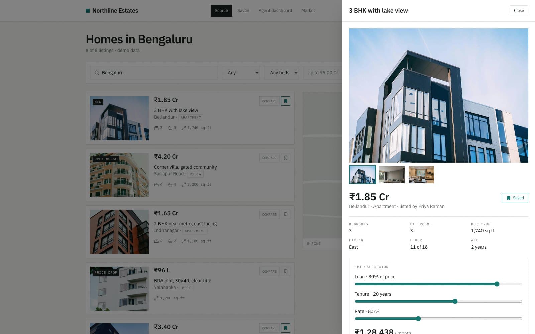Click 'BDA plot, 30×40, clear title'
Viewport: 535px width, 334px height.
pos(183,281)
